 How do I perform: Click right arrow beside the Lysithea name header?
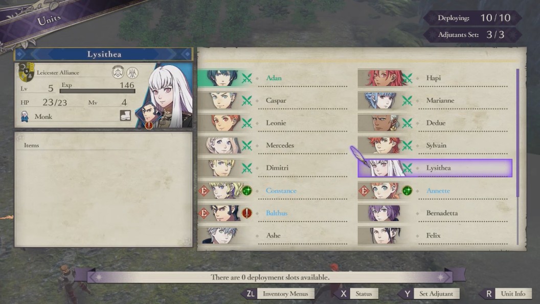[x=187, y=54]
